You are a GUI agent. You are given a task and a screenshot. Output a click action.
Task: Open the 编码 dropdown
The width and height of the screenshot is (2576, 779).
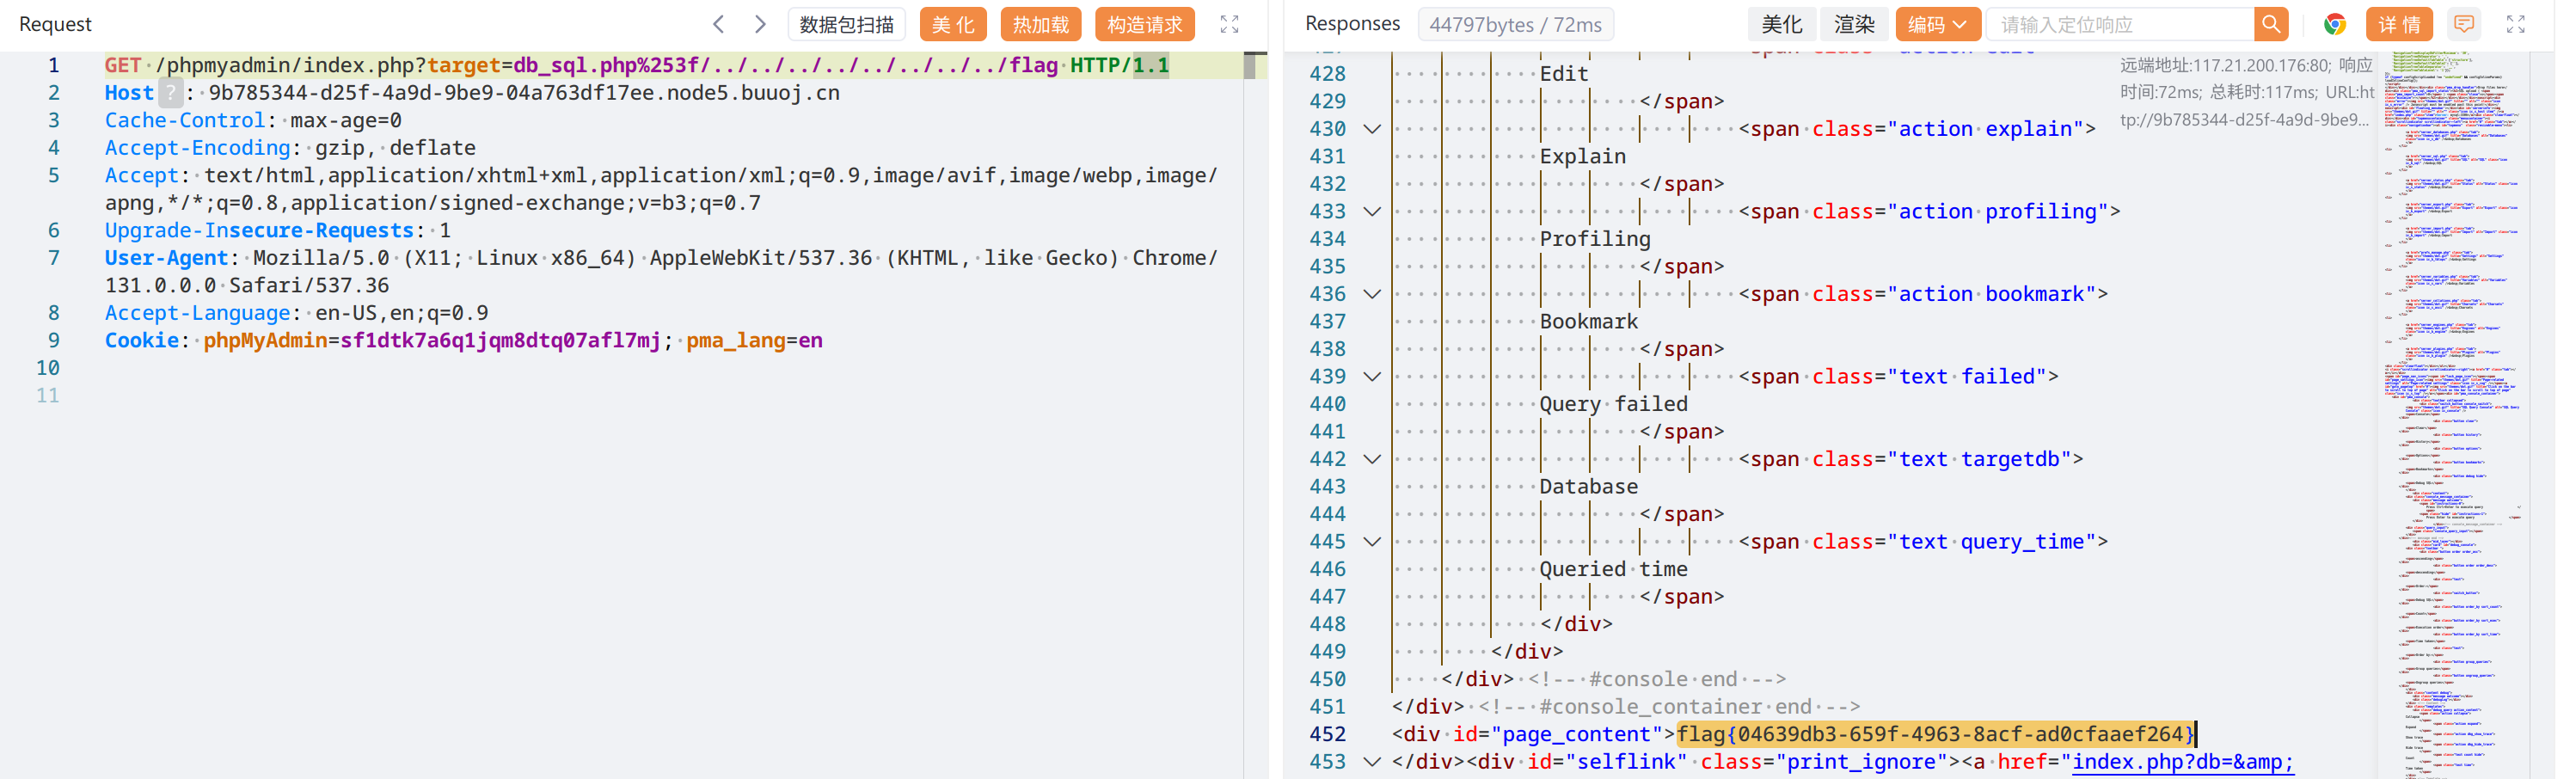click(x=1937, y=24)
